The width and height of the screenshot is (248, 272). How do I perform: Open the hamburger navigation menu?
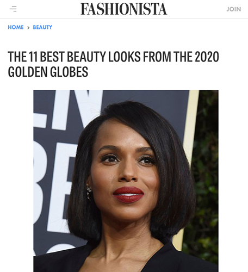(x=13, y=9)
